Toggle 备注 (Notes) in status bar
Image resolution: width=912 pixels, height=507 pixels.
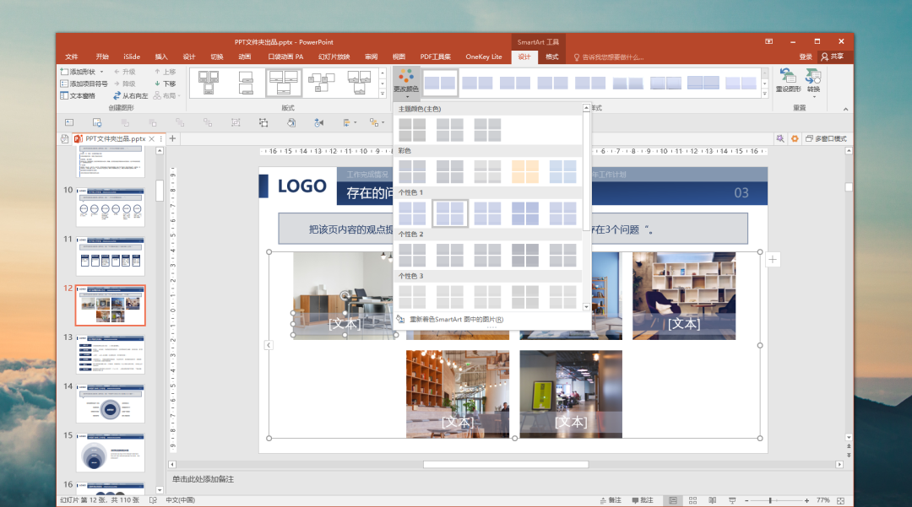pyautogui.click(x=611, y=500)
